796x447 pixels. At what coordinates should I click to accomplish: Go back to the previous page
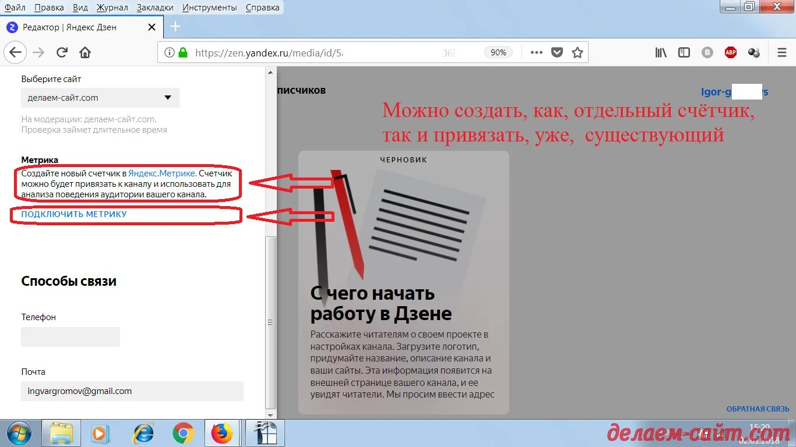(x=15, y=52)
